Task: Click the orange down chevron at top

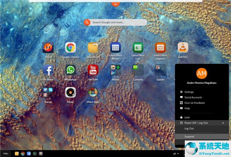Action: point(115,4)
